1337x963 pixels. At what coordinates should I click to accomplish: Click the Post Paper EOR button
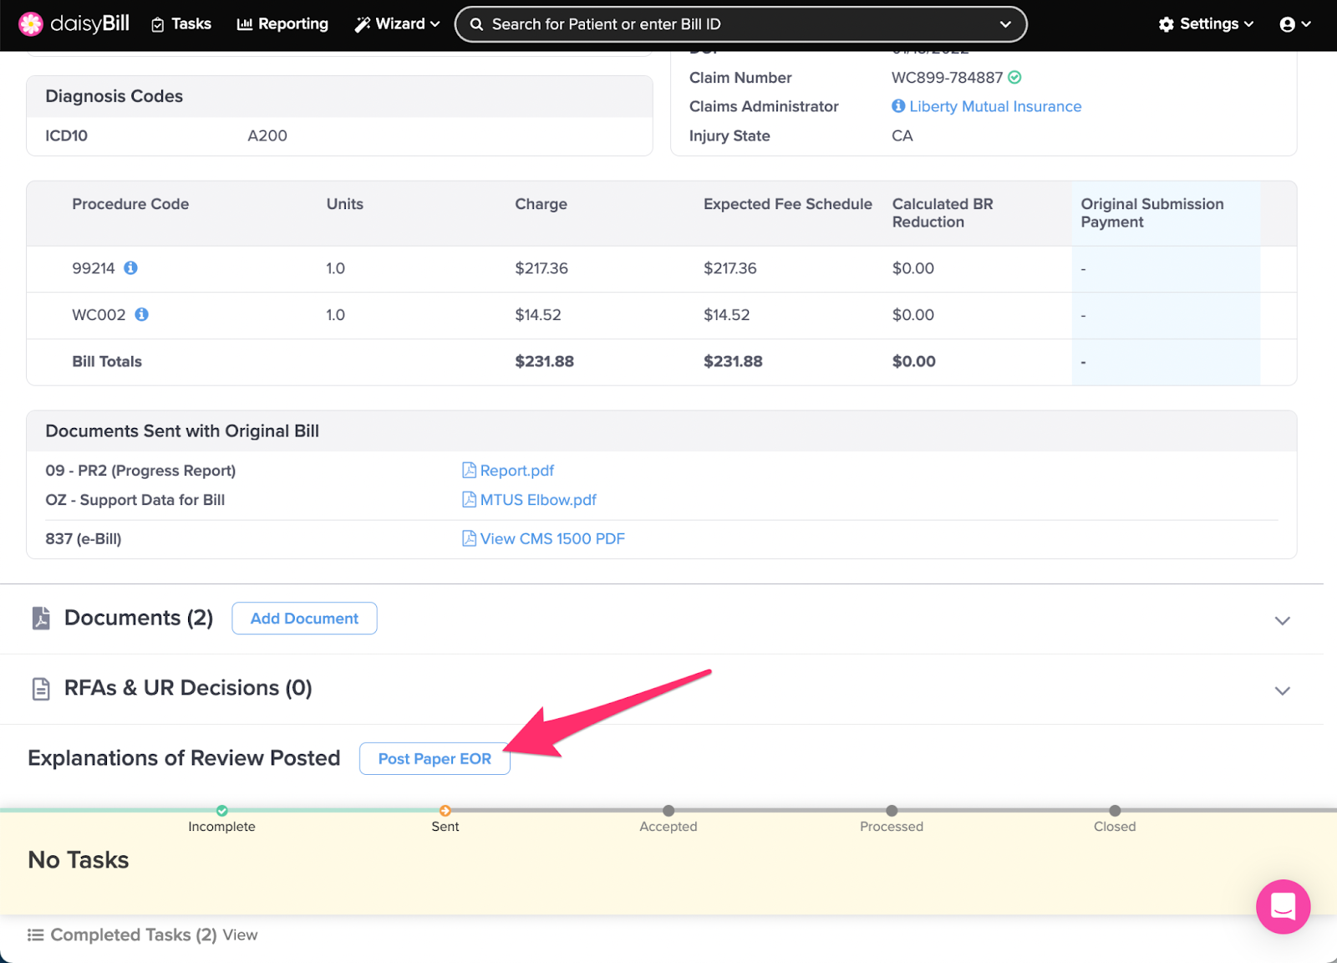[x=435, y=759]
